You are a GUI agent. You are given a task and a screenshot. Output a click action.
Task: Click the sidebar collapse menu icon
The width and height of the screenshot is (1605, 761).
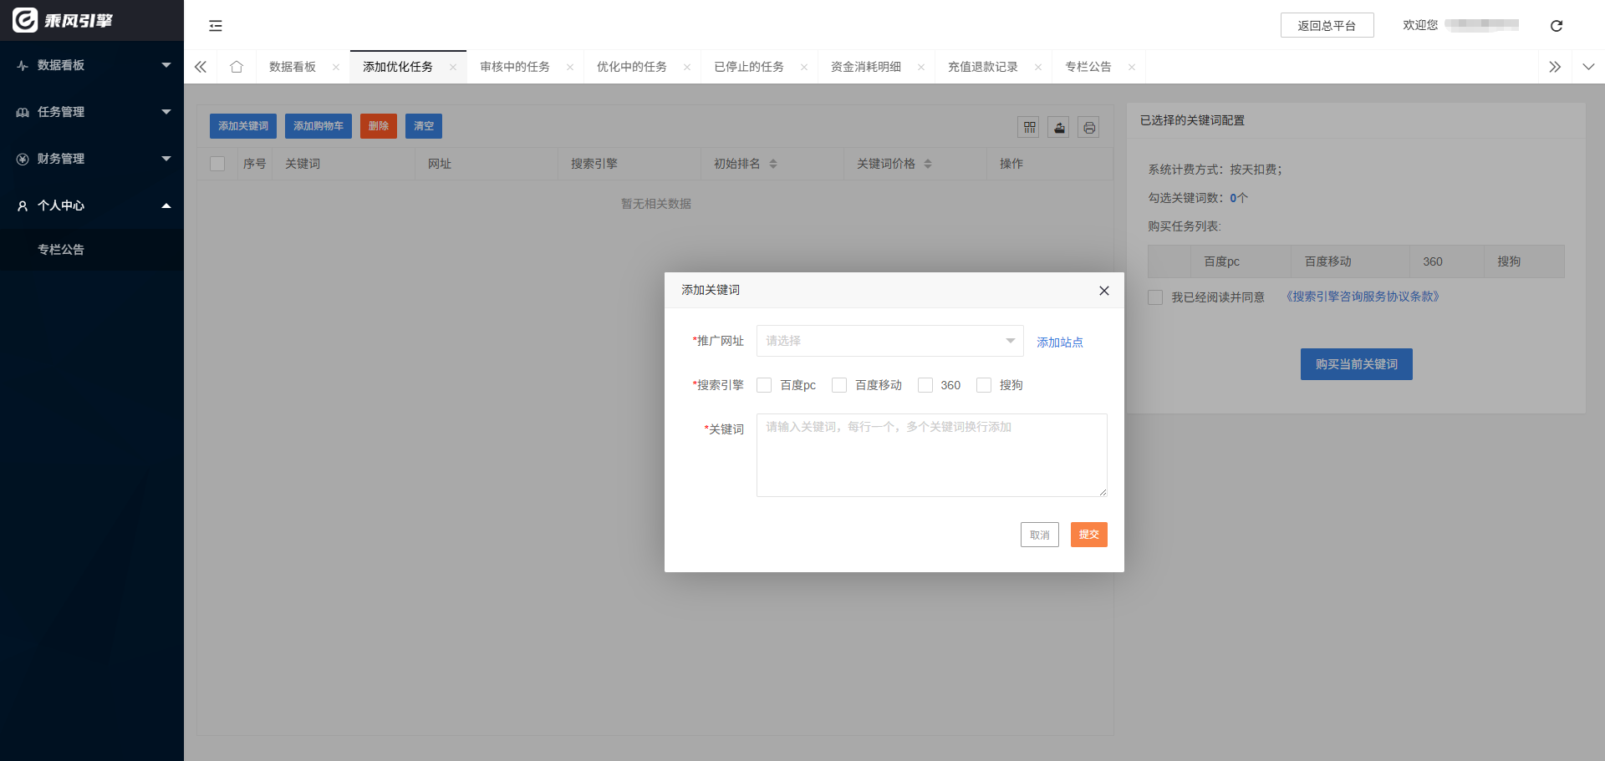(216, 26)
